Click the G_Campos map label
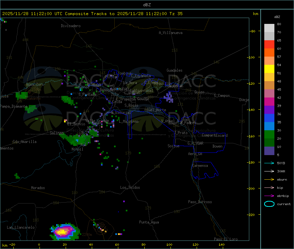The height and width of the screenshot is (249, 294). (222, 96)
